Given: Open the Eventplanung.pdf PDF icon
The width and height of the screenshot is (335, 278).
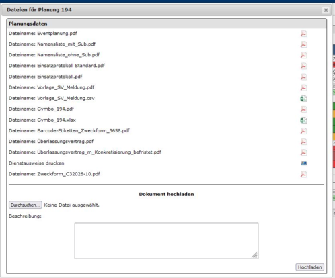Looking at the screenshot, I should (x=303, y=34).
